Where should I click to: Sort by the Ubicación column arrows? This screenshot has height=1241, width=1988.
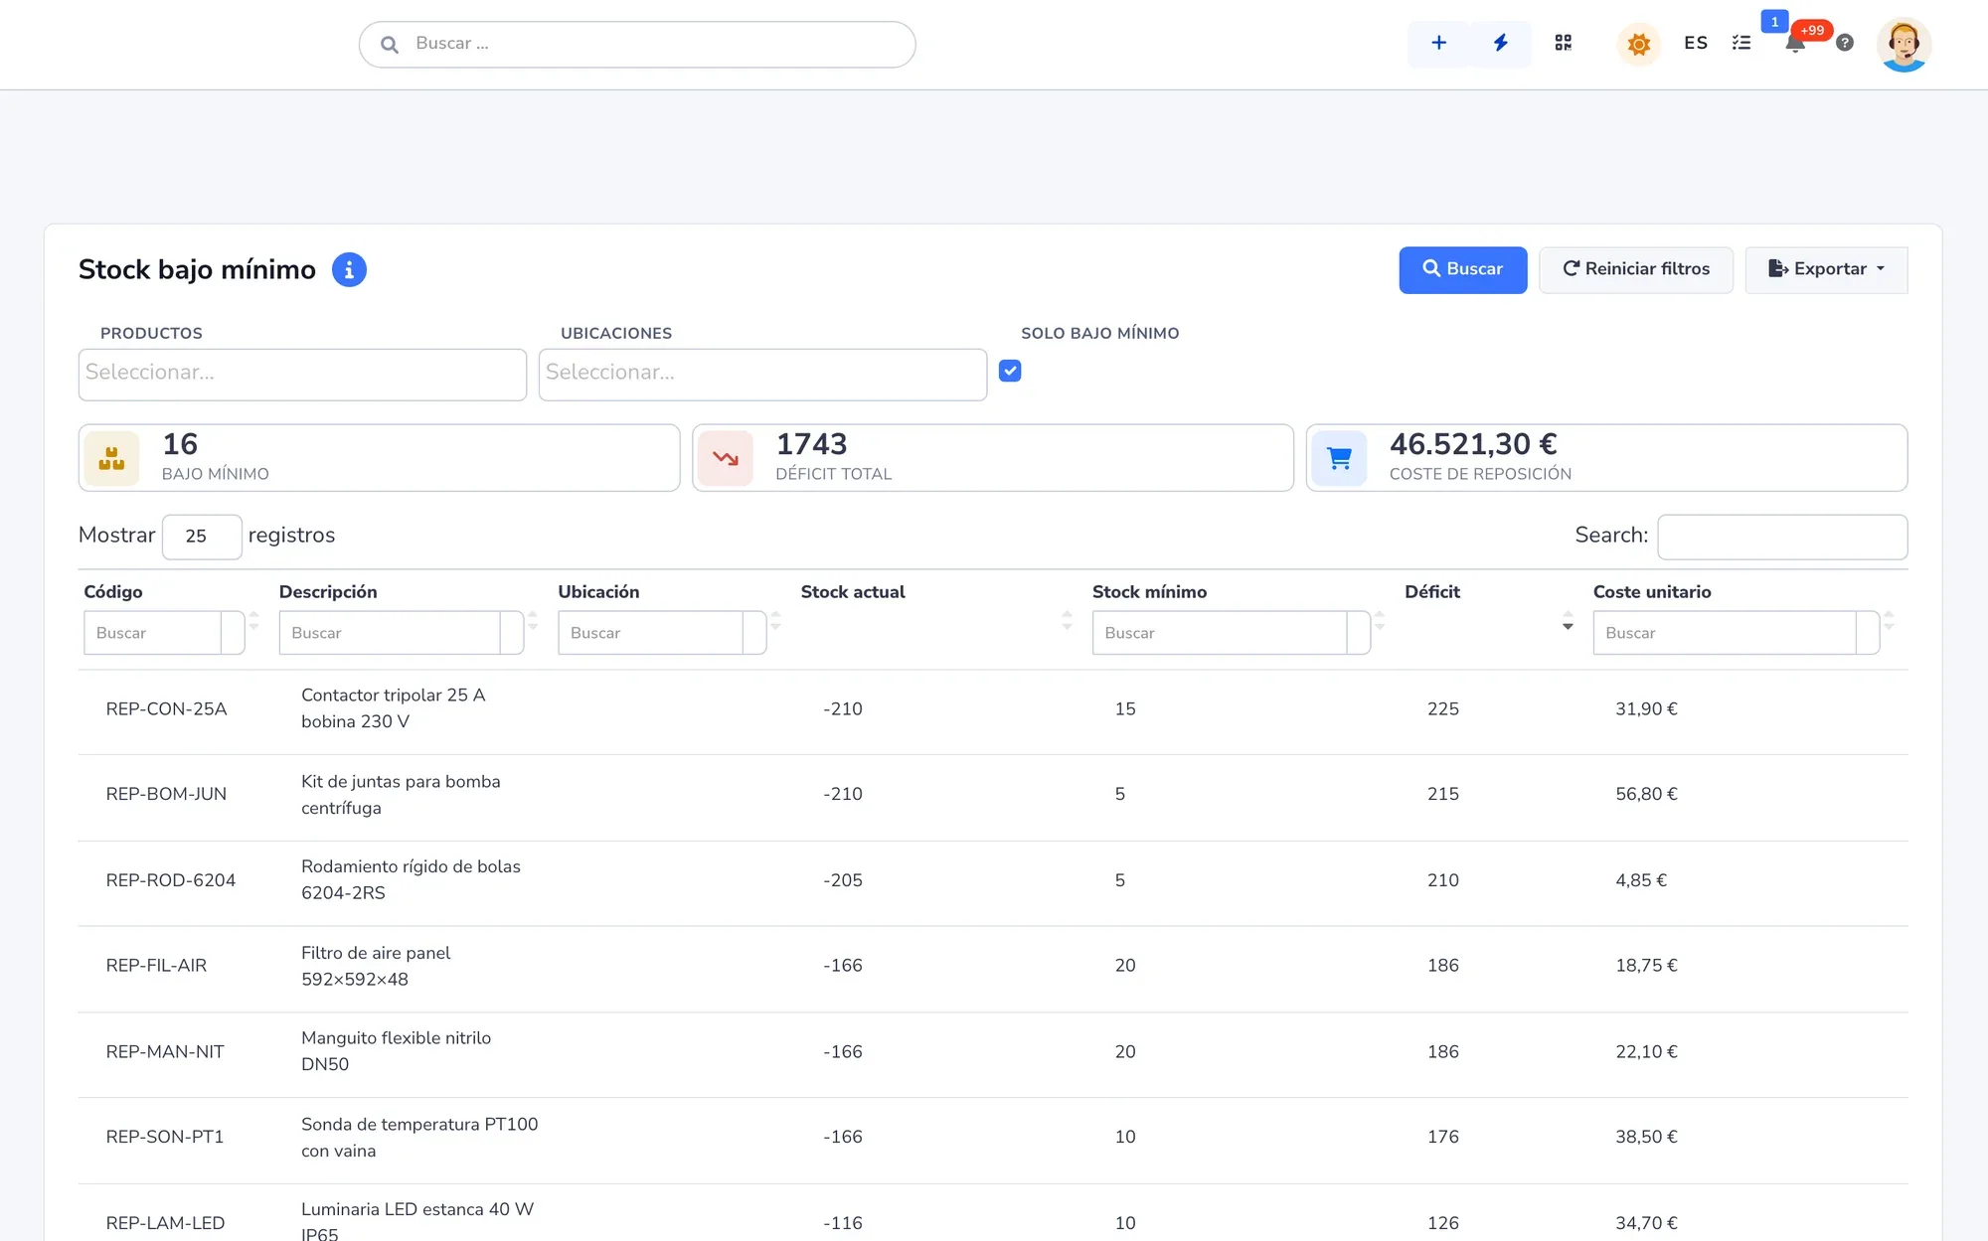pyautogui.click(x=775, y=621)
